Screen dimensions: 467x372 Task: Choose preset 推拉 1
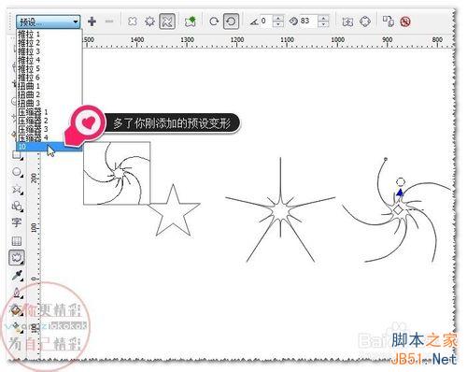[49, 34]
